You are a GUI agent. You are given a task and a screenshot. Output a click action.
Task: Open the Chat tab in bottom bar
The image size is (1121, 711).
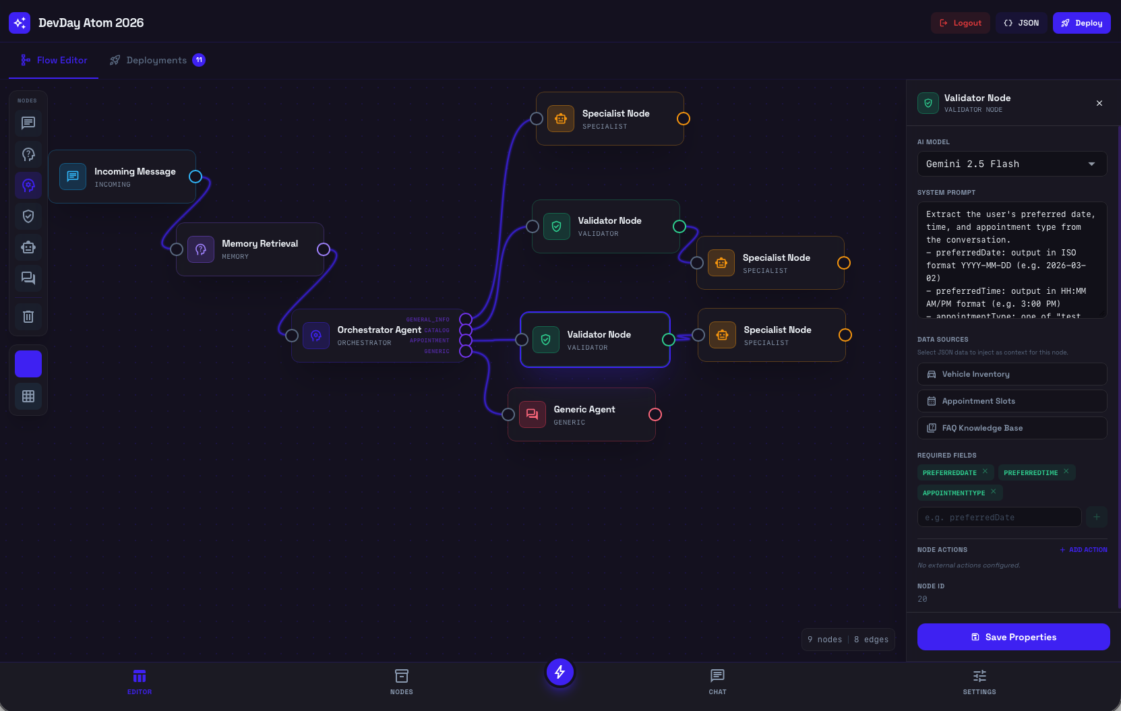pyautogui.click(x=717, y=681)
